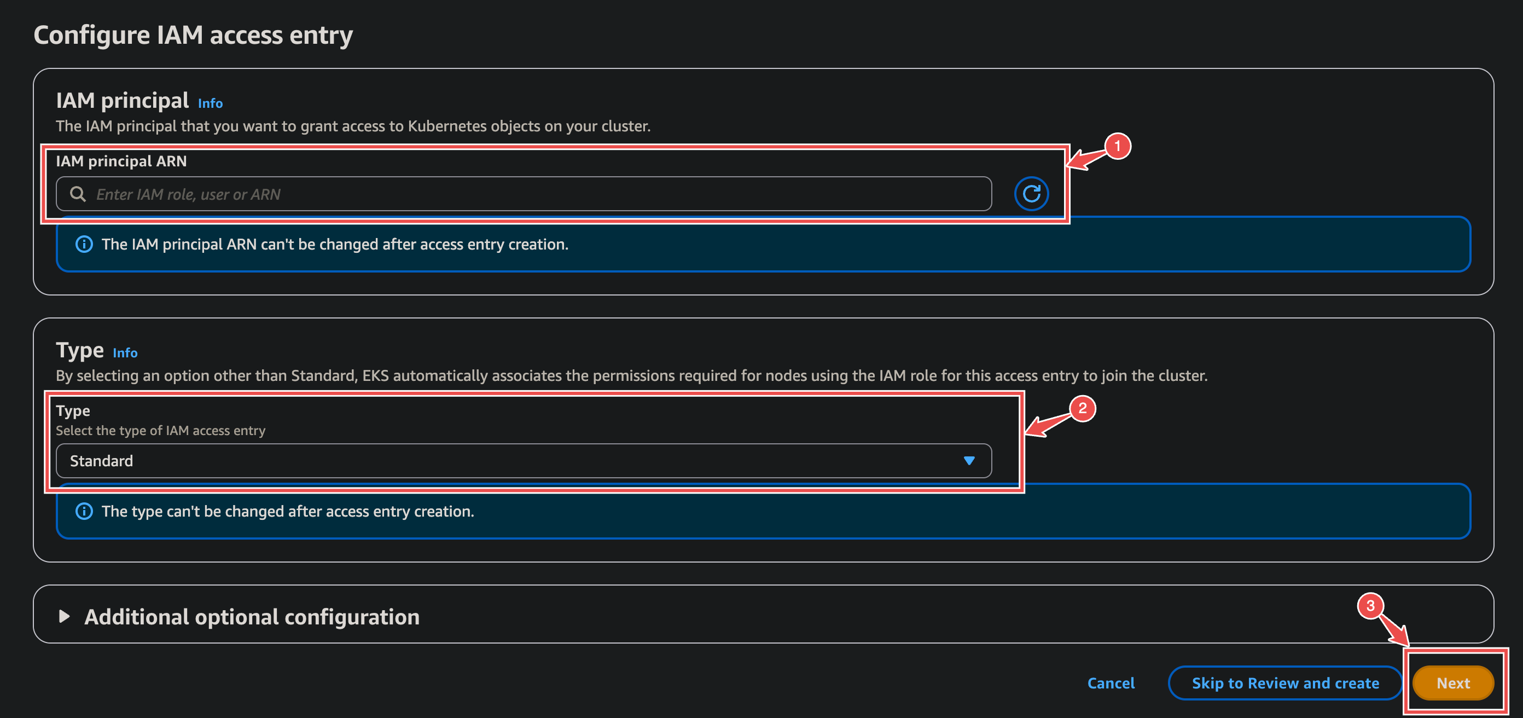This screenshot has width=1523, height=718.
Task: Click the Type section heading
Action: [x=79, y=350]
